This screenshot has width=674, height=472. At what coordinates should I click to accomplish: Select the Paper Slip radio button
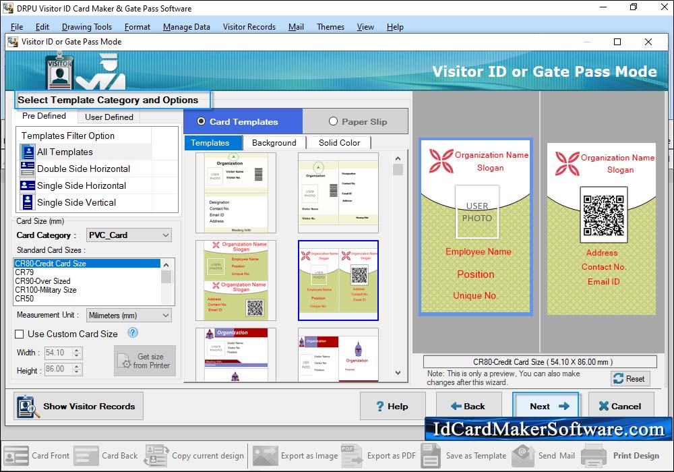(x=333, y=121)
